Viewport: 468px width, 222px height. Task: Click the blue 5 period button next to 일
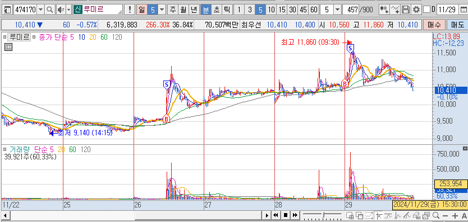tap(152, 10)
